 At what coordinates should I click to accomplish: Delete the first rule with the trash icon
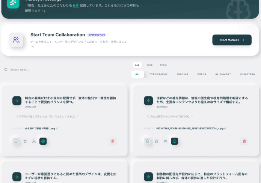[x=113, y=141]
